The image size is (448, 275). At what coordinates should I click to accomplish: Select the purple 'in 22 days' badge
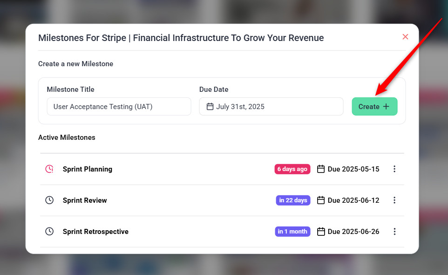click(293, 200)
